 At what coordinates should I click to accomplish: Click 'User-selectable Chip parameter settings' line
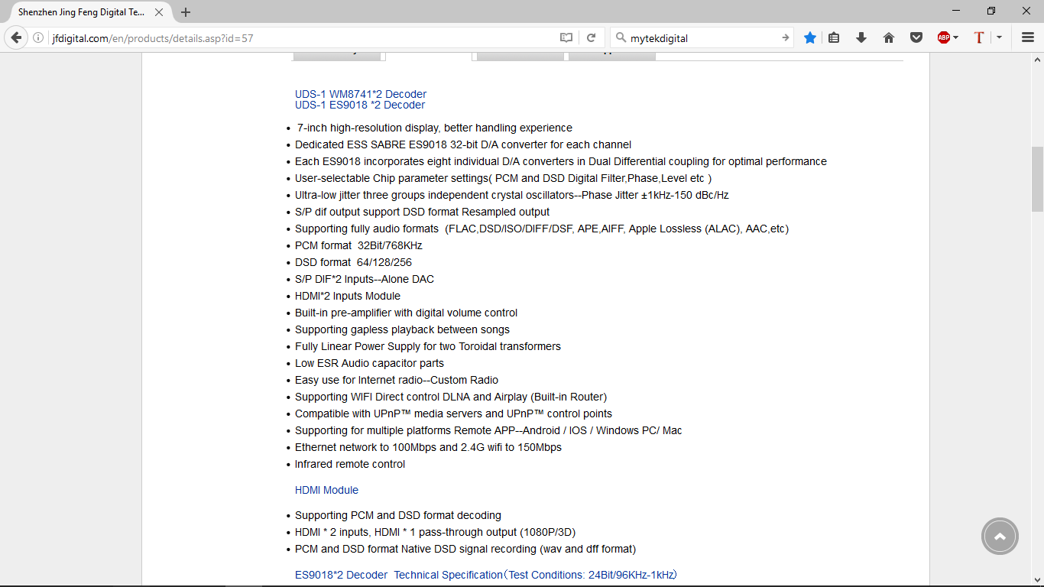503,178
